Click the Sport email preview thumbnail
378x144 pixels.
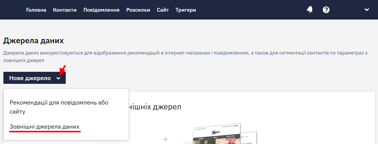(x=217, y=134)
